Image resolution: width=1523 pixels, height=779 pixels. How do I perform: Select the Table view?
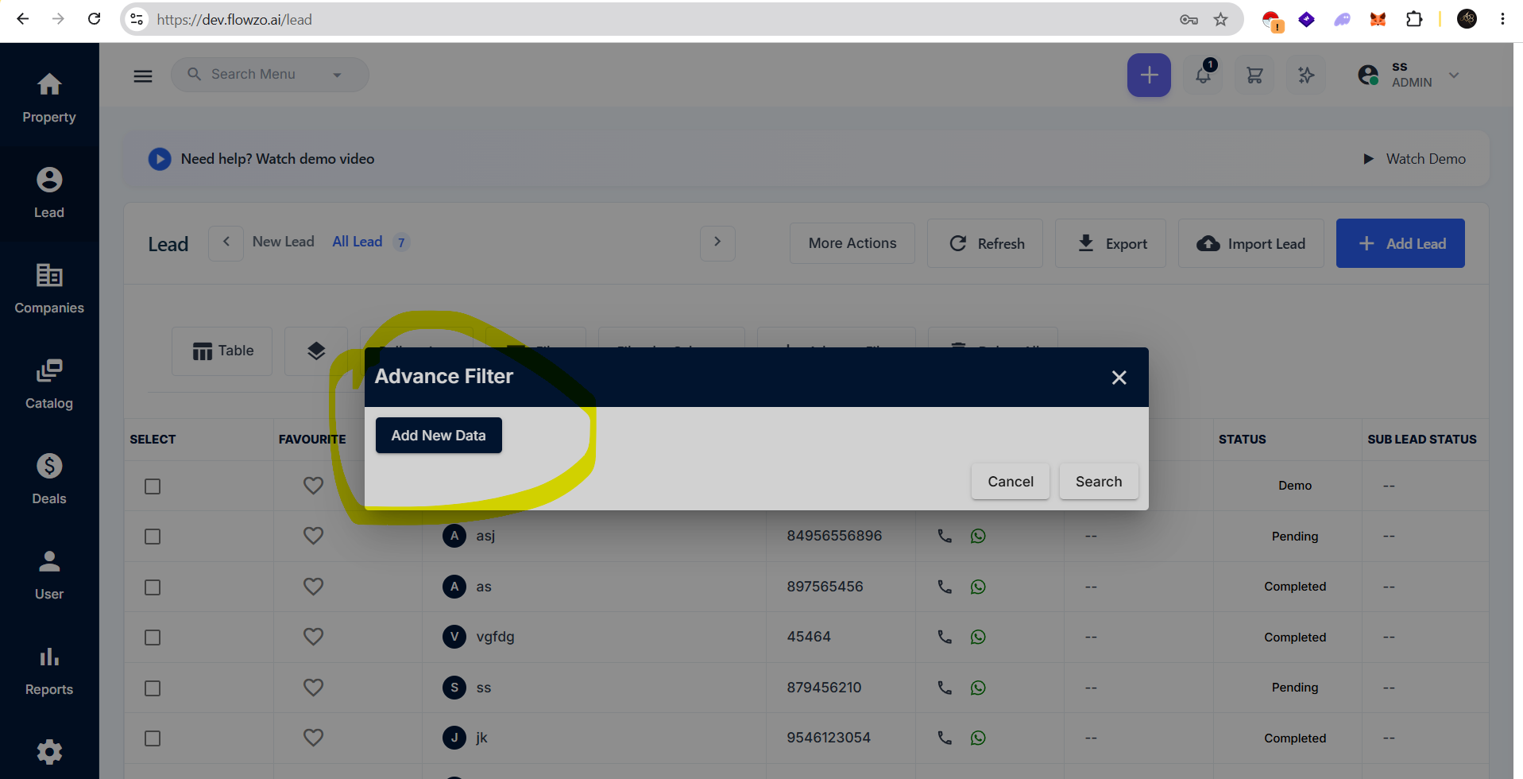pyautogui.click(x=222, y=351)
